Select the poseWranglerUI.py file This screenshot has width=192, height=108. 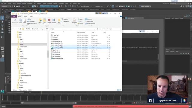(x=58, y=46)
